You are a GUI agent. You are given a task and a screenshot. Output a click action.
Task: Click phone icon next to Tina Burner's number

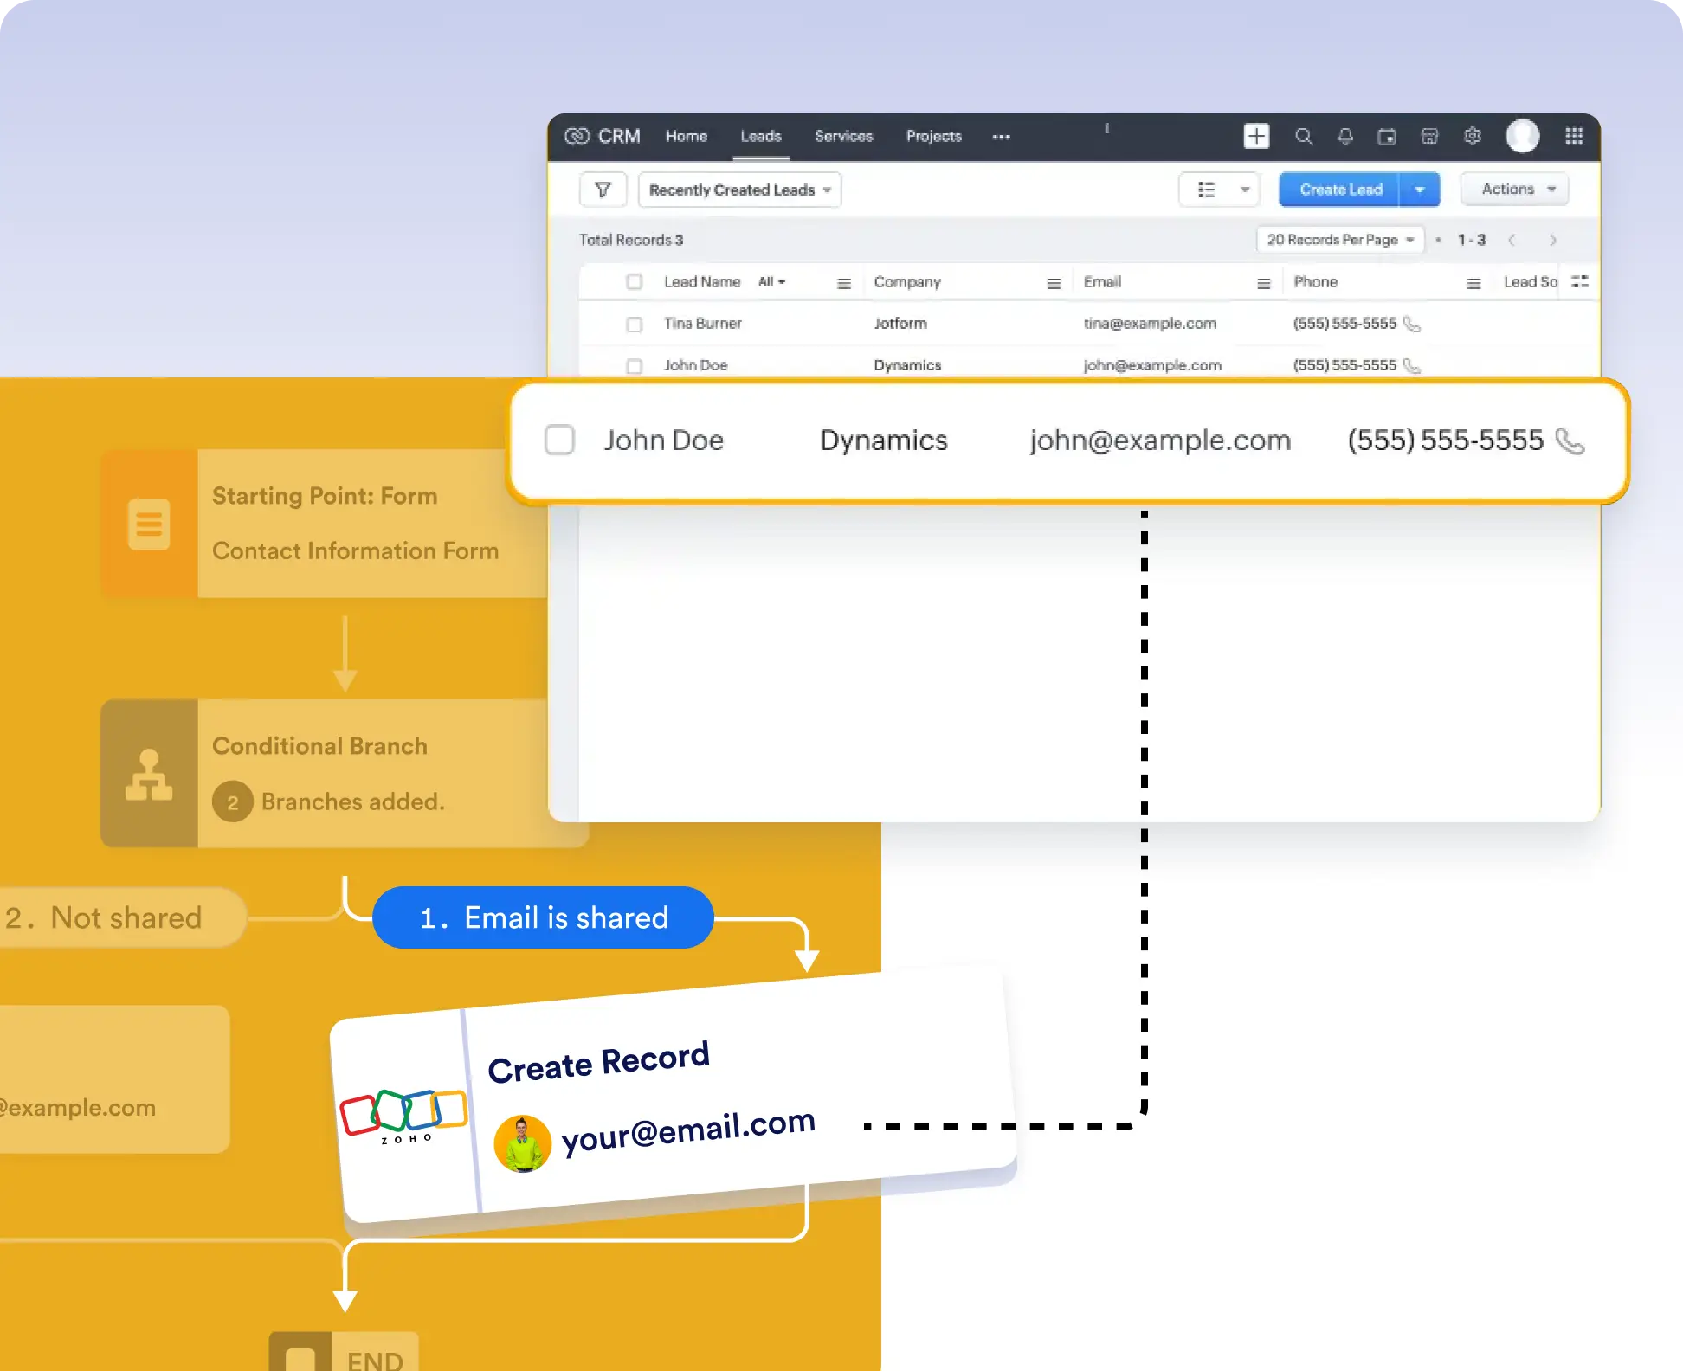click(1412, 324)
